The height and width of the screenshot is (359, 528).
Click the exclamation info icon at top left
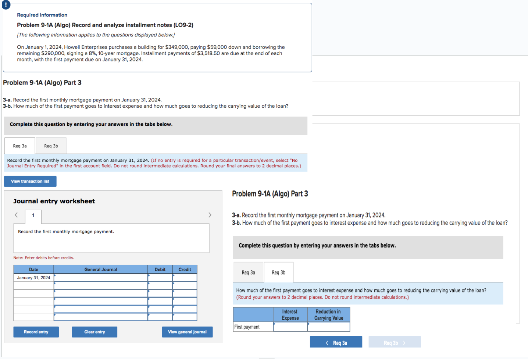click(7, 5)
